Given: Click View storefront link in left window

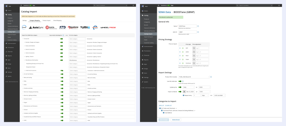Looking at the screenshot, I should 34,5.
